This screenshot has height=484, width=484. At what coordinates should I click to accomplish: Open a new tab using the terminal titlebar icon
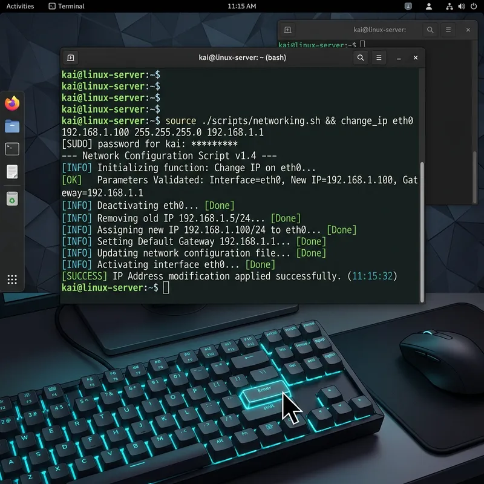[x=70, y=57]
